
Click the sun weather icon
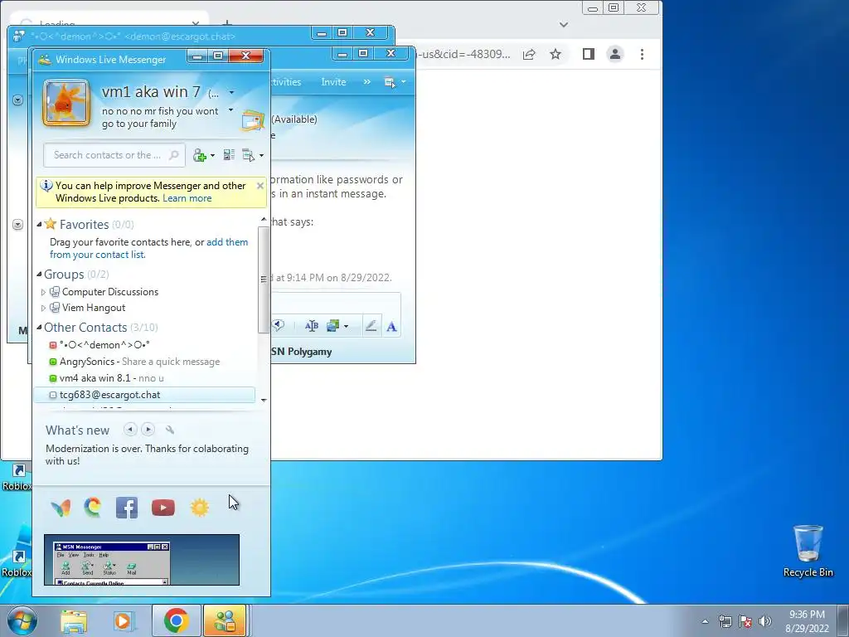point(200,508)
